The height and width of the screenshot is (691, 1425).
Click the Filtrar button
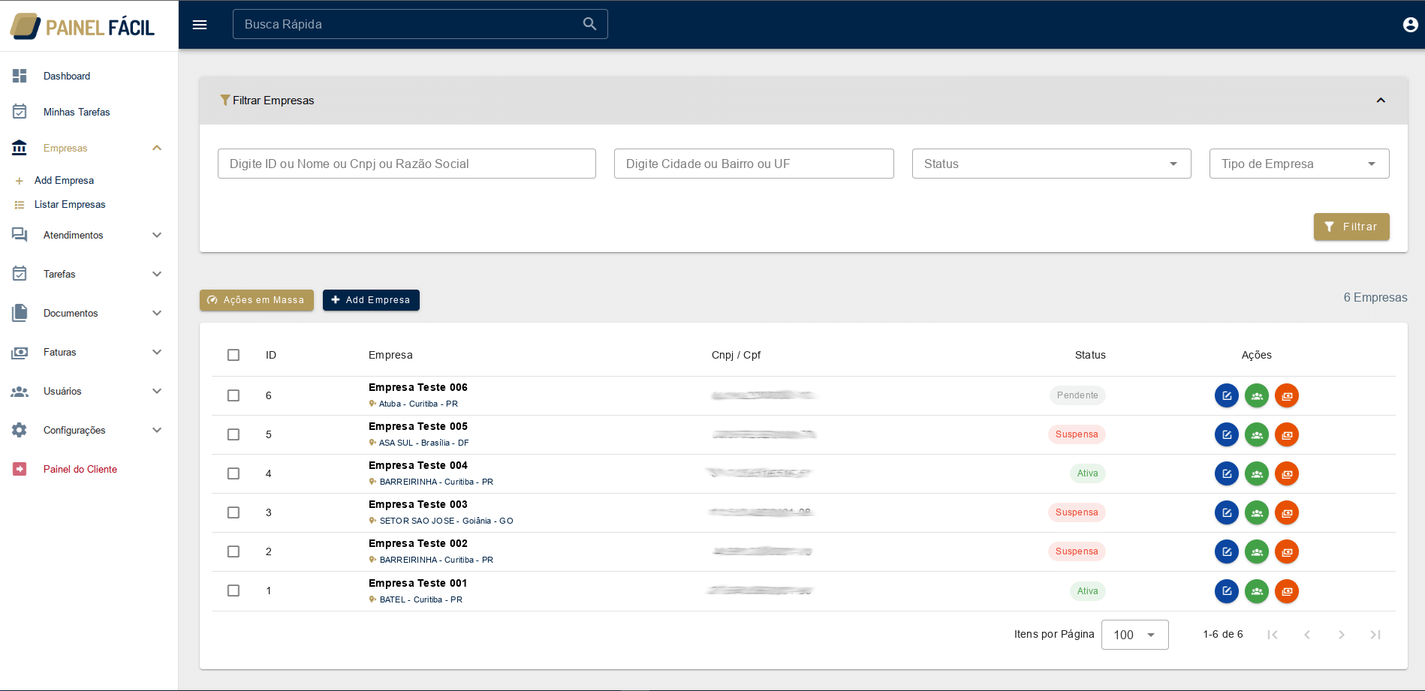[1351, 227]
